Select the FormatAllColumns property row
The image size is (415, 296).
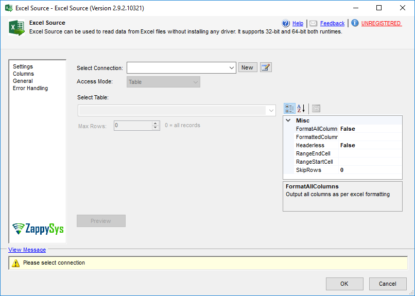coord(348,129)
